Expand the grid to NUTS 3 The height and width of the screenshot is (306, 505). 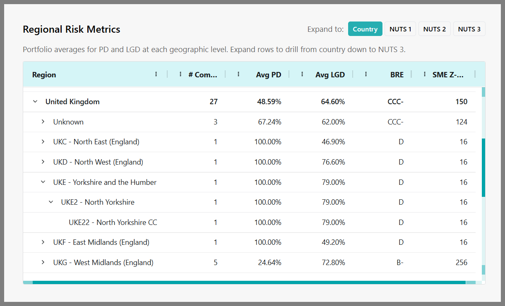click(x=469, y=29)
